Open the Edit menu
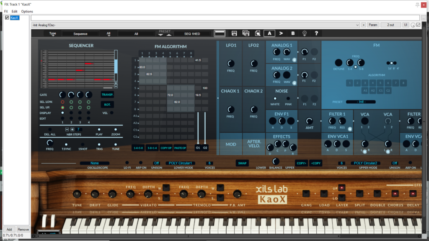 (x=14, y=11)
